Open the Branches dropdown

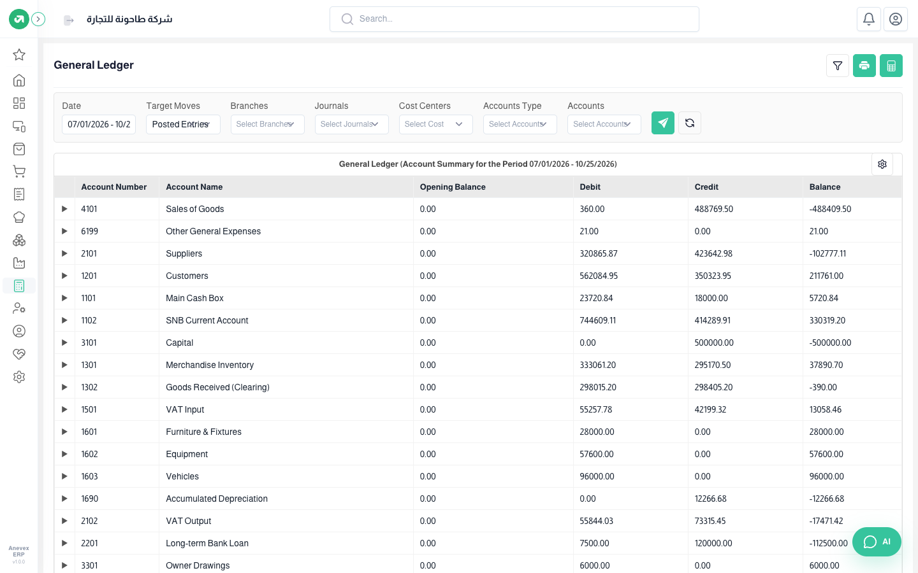point(268,124)
